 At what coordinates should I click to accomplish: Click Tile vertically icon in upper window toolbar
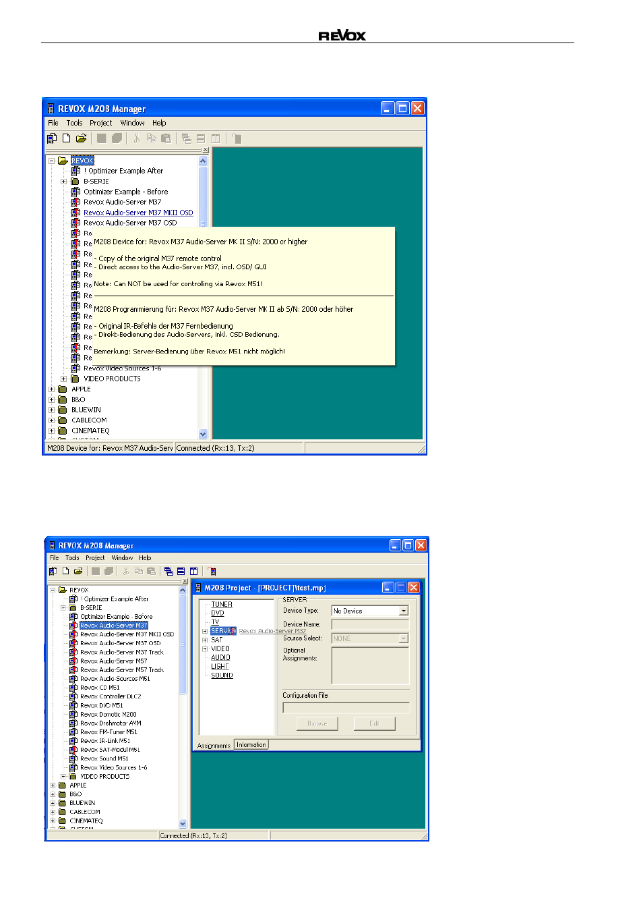216,138
